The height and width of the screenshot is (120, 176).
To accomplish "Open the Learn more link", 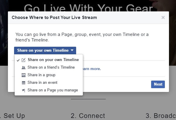I will coord(92,69).
